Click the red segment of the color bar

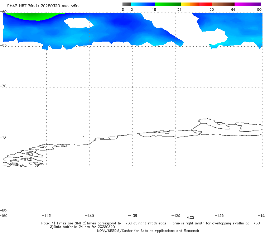(206, 4)
